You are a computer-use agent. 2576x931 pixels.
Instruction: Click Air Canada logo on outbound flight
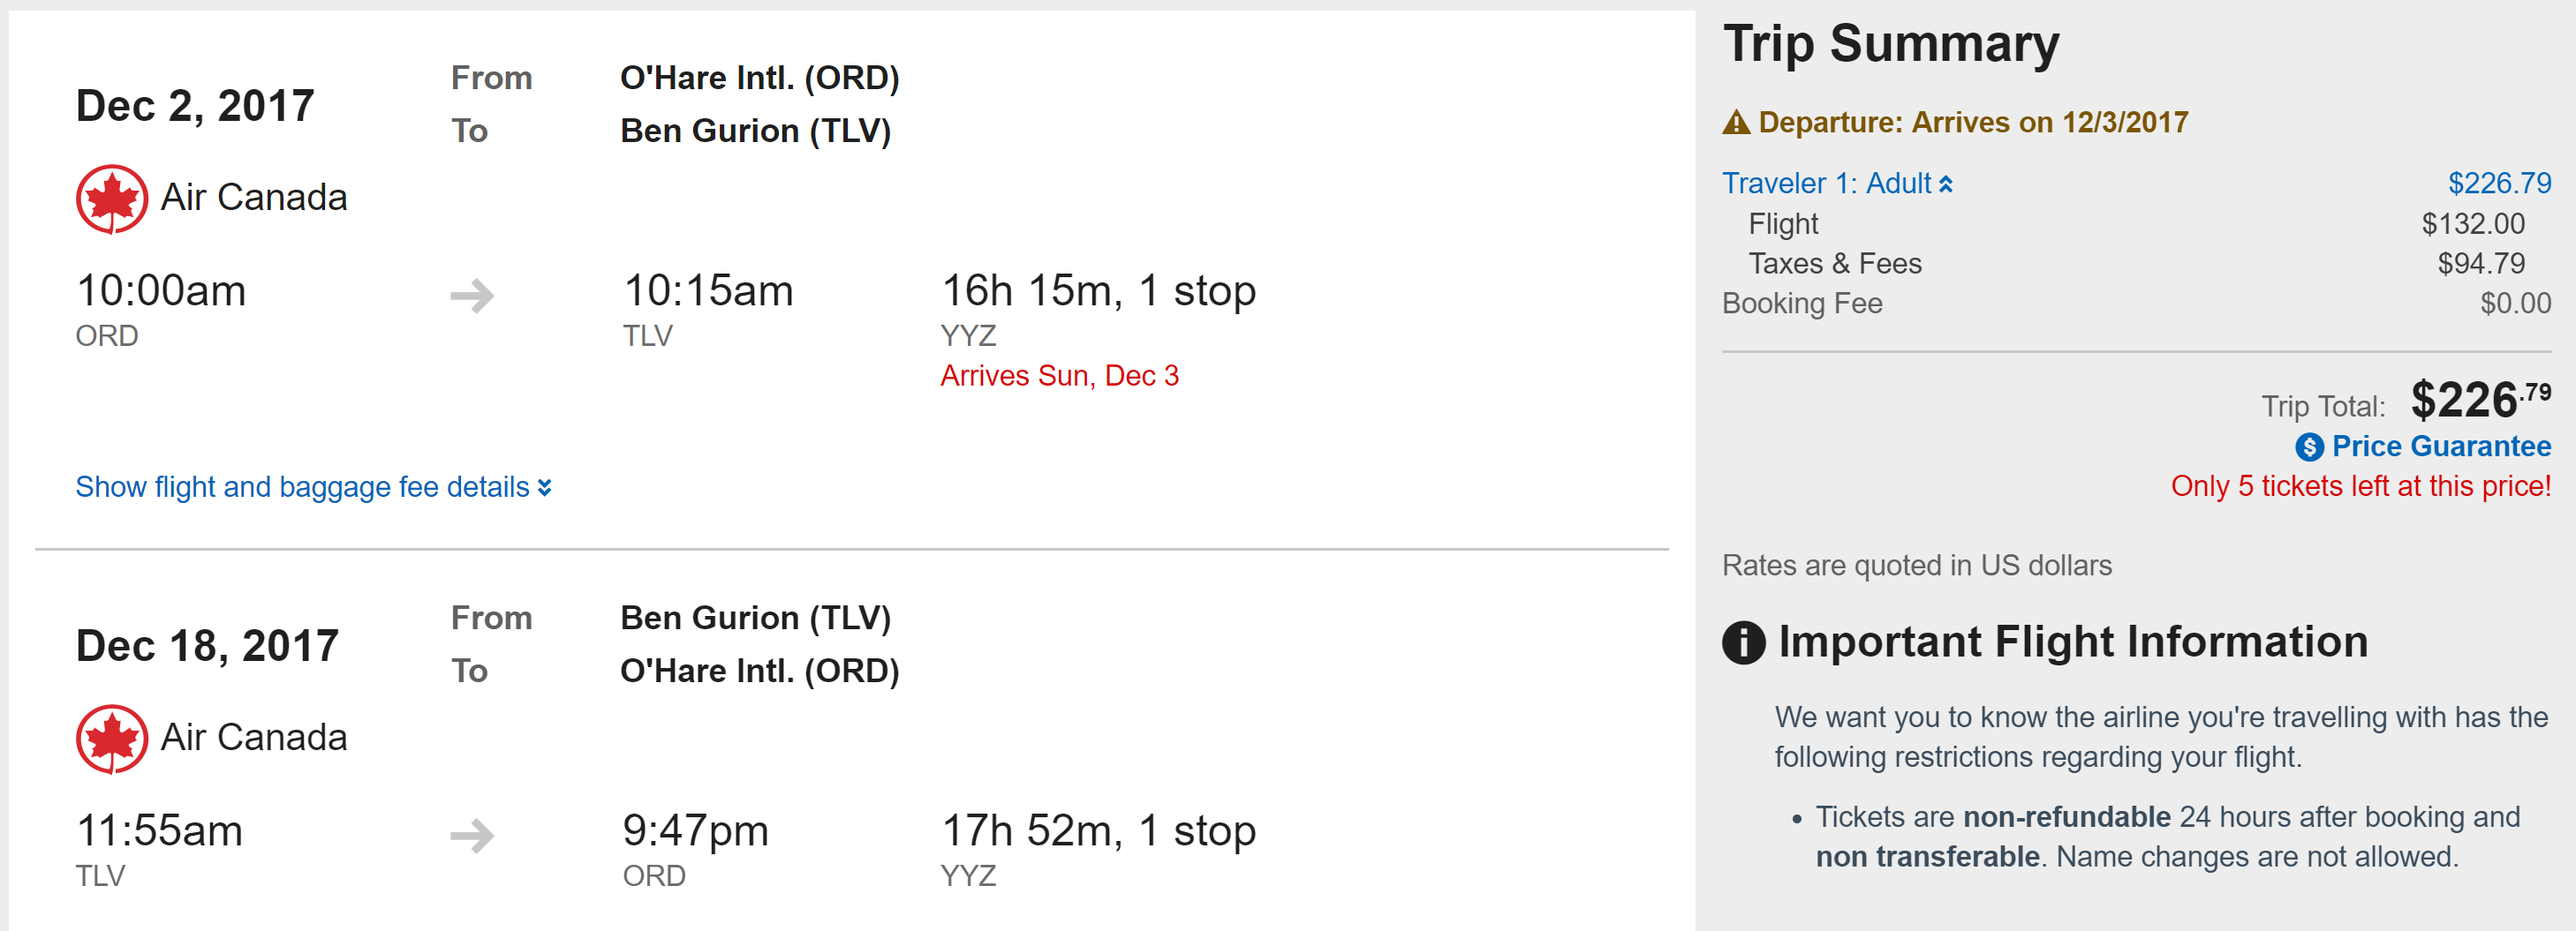[112, 199]
